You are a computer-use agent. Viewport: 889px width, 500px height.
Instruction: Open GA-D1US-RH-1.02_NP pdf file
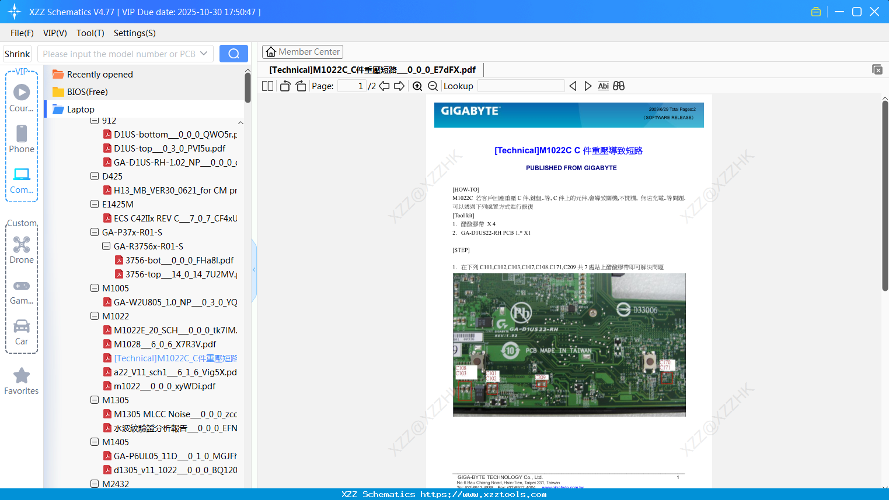(x=170, y=163)
